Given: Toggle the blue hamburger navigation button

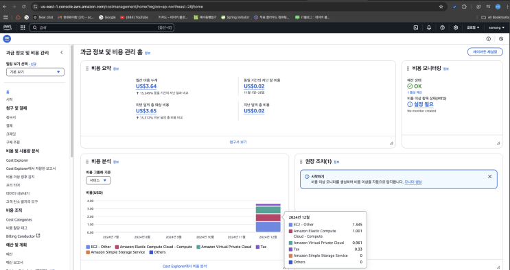Looking at the screenshot, I should [7, 38].
